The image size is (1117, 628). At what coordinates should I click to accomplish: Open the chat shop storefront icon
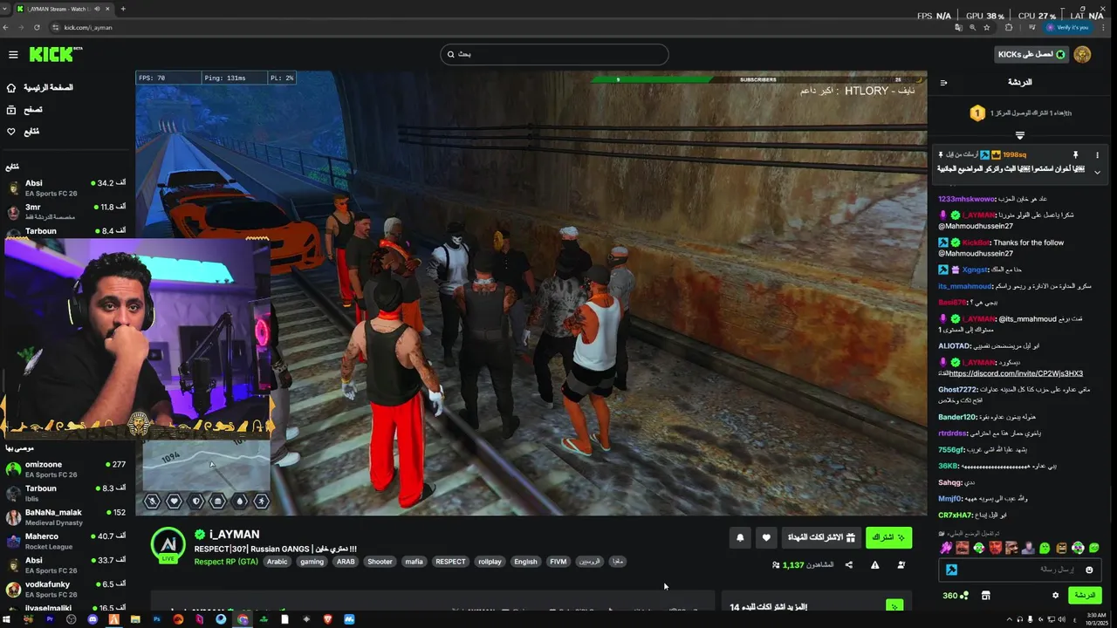point(986,596)
